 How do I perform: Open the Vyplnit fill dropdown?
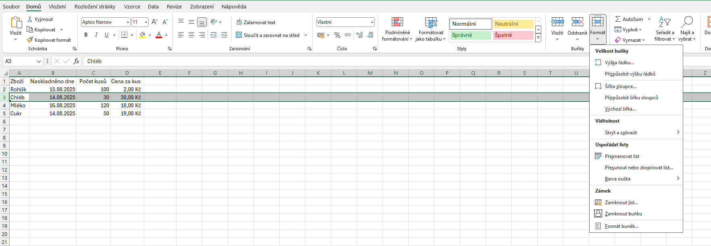click(628, 29)
